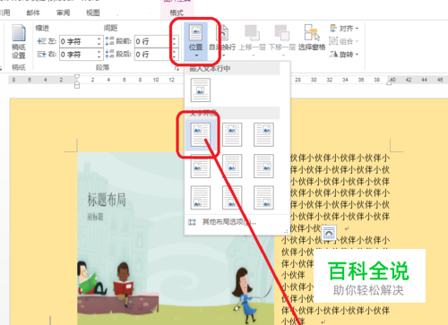
Task: Choose the middle-right text wrapping position
Action: point(263,167)
